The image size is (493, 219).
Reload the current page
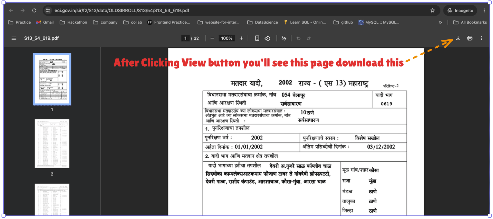pyautogui.click(x=34, y=11)
